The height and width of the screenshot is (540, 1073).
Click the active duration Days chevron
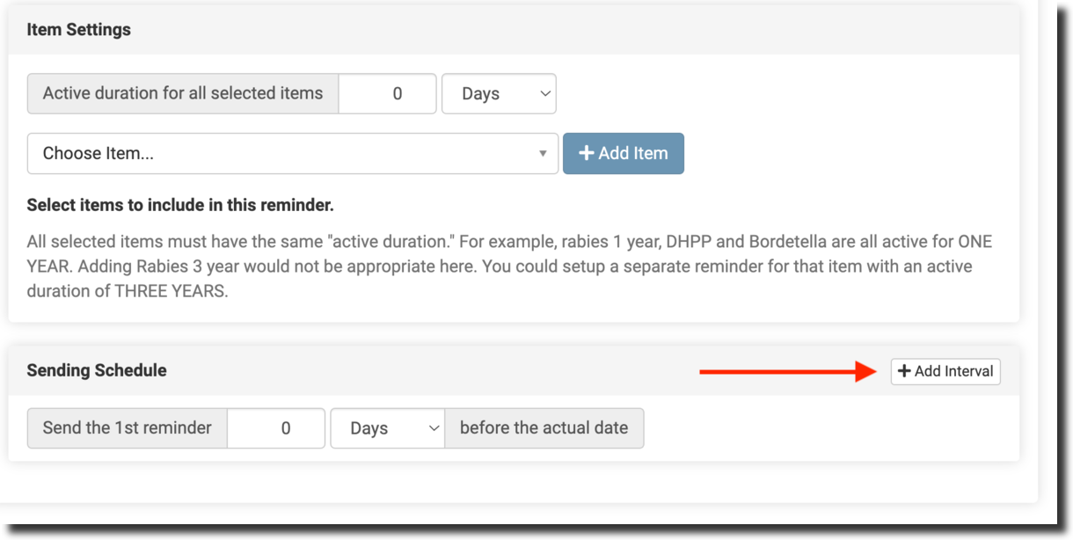coord(544,93)
